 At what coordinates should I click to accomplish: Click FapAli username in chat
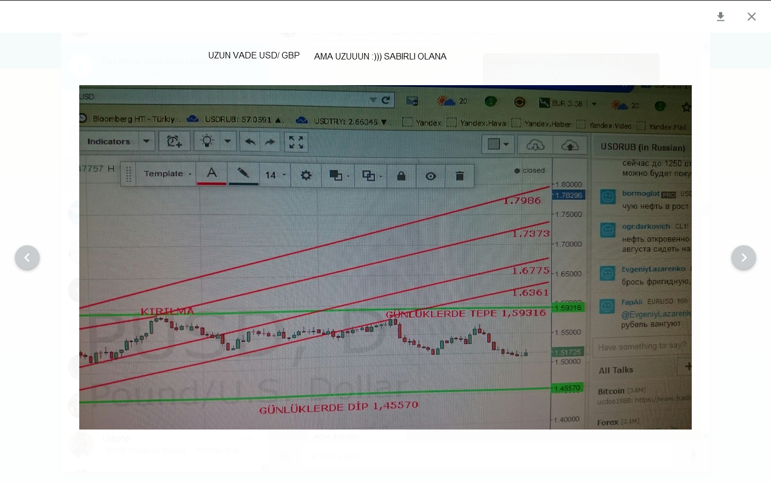click(x=632, y=302)
